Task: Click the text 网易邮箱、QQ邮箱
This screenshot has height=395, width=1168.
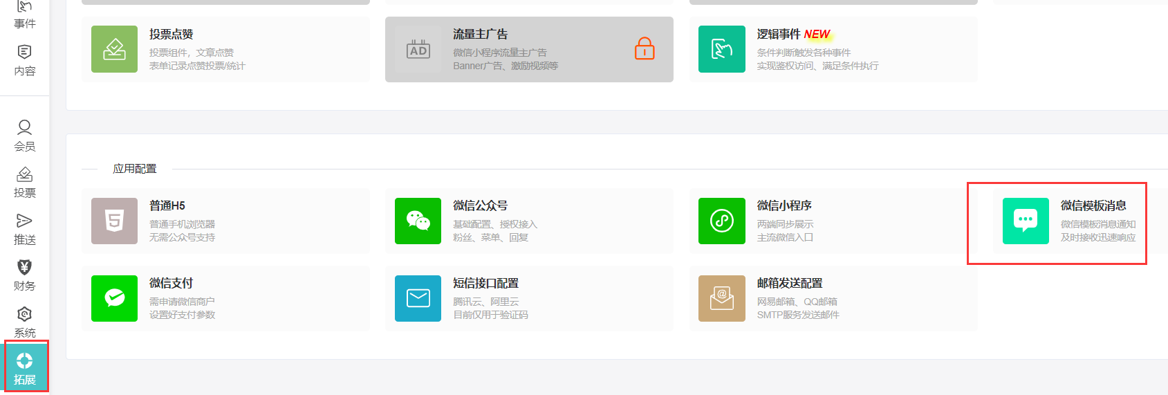Action: pyautogui.click(x=797, y=302)
